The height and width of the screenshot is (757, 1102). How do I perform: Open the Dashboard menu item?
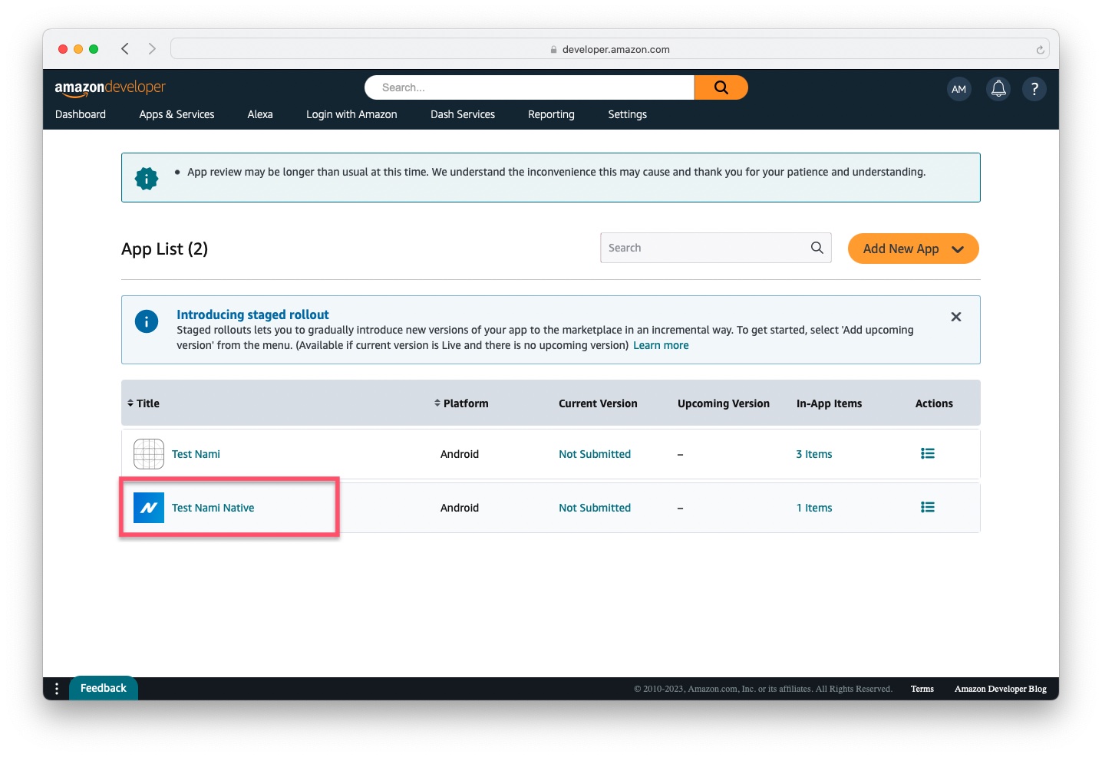[81, 114]
